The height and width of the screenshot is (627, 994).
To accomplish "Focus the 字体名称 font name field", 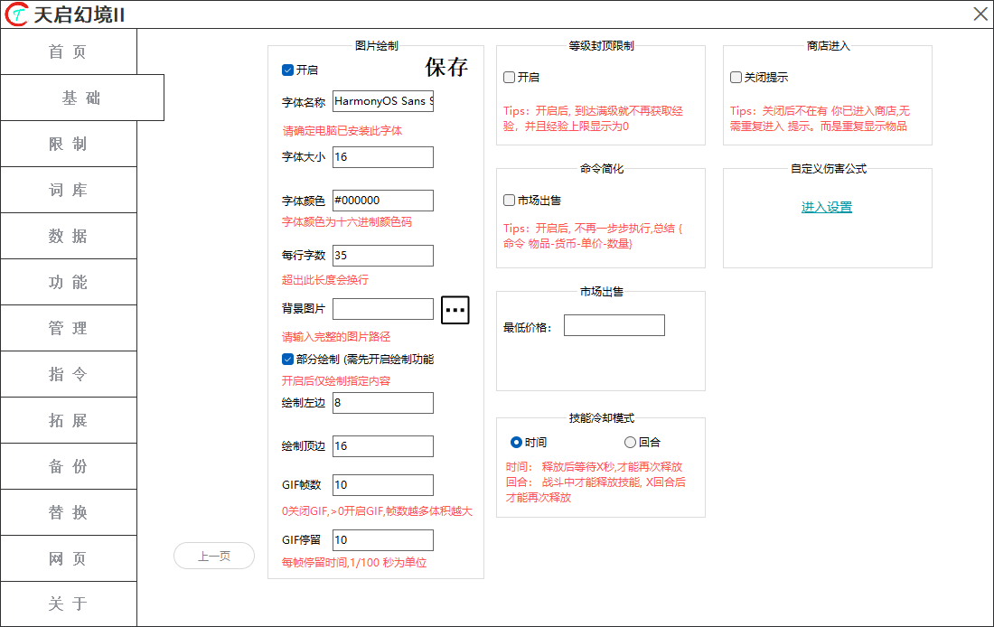I will pyautogui.click(x=382, y=101).
